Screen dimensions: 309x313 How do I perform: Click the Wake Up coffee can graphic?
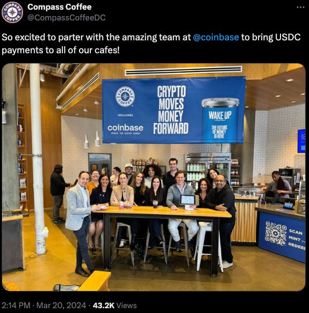click(x=220, y=120)
